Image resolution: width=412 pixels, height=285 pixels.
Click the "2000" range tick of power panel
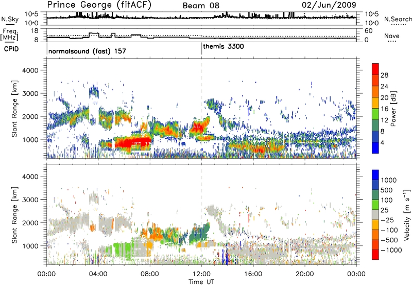pos(30,116)
